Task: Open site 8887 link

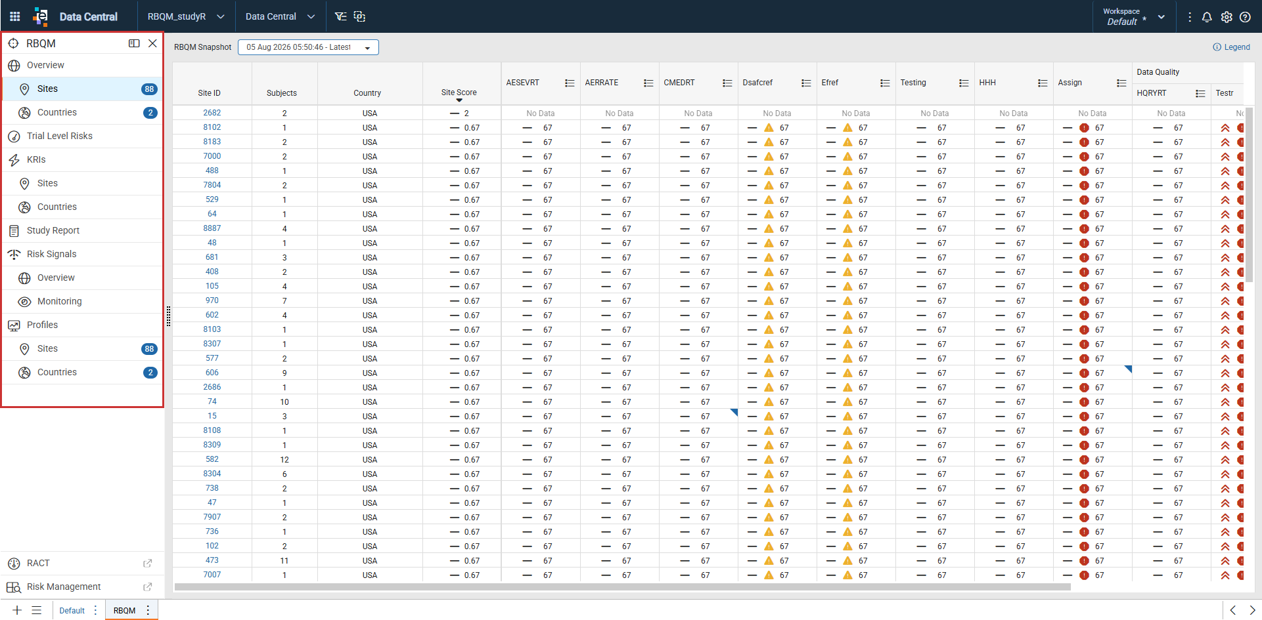Action: [x=212, y=228]
